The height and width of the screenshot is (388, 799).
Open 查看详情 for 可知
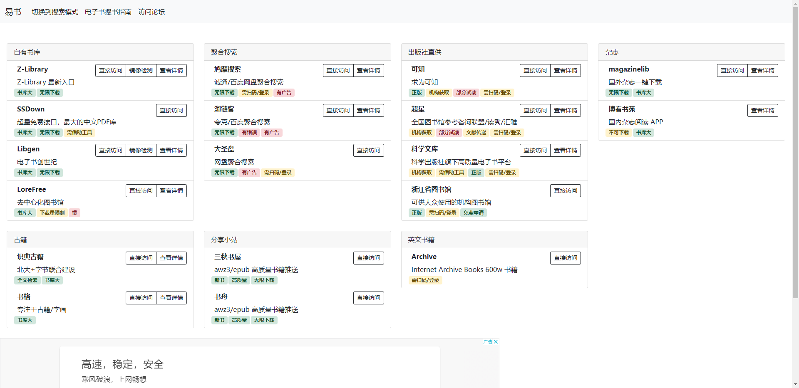point(566,70)
